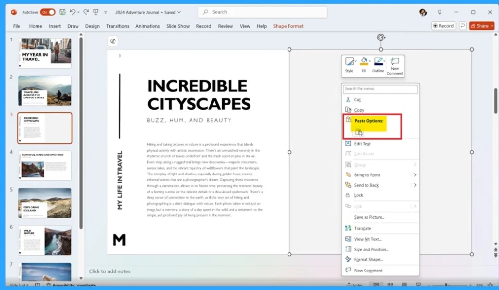The width and height of the screenshot is (499, 290).
Task: Open Style options in the floating toolbar
Action: 349,63
